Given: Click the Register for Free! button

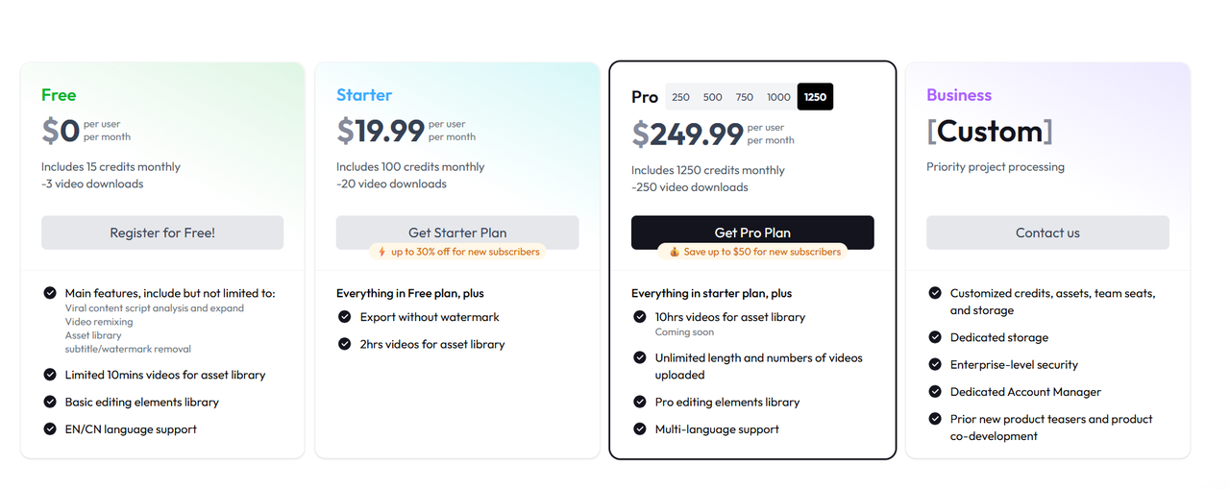Looking at the screenshot, I should tap(162, 232).
